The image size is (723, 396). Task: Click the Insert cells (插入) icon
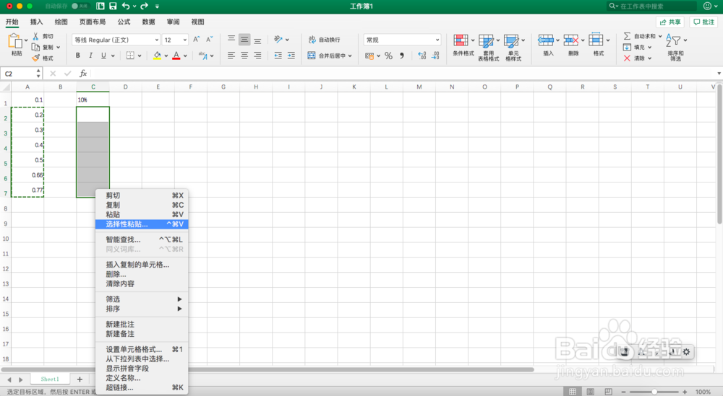click(546, 40)
